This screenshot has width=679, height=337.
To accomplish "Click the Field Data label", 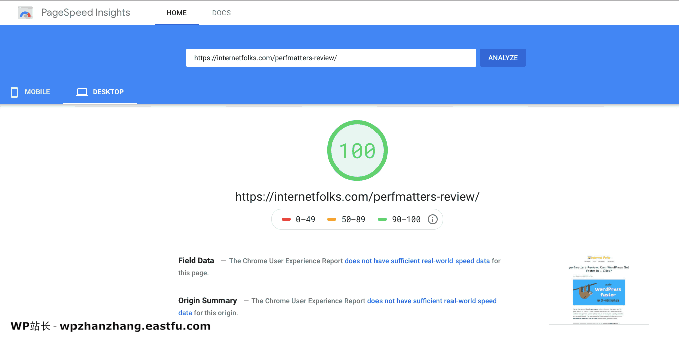I will pyautogui.click(x=196, y=261).
